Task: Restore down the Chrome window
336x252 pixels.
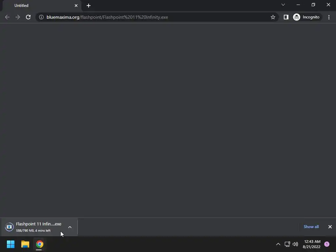Action: pyautogui.click(x=313, y=5)
